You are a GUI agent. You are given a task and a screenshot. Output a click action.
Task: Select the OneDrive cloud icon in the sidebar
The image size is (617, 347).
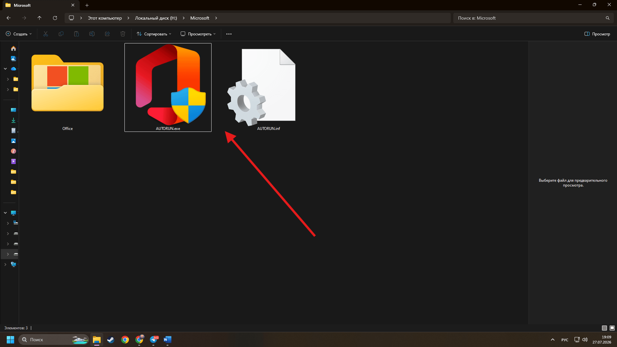pyautogui.click(x=13, y=69)
